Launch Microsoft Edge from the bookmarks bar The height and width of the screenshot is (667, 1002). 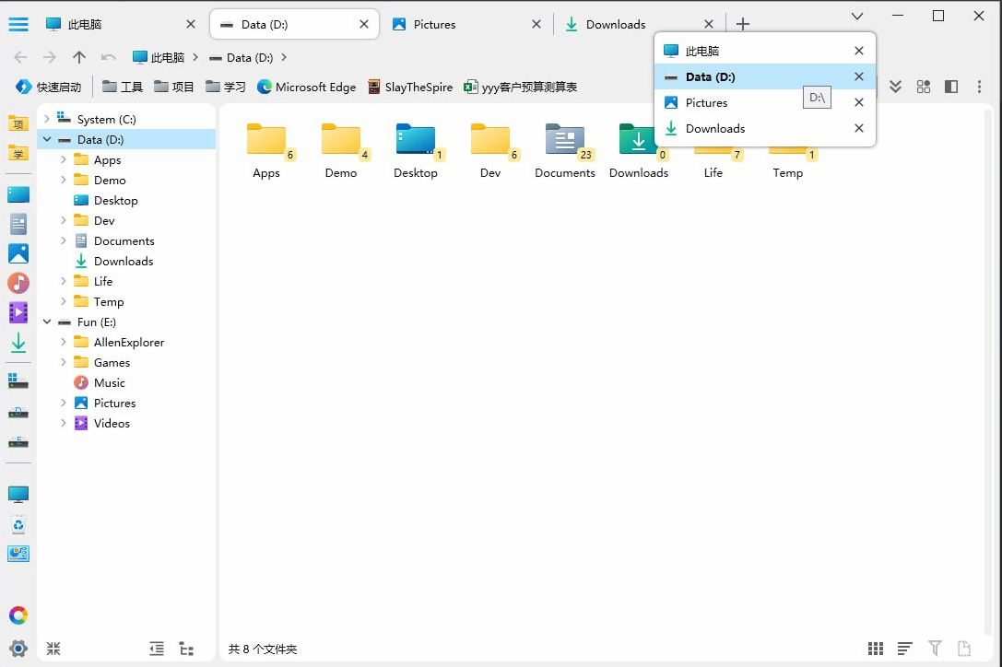[x=306, y=88]
